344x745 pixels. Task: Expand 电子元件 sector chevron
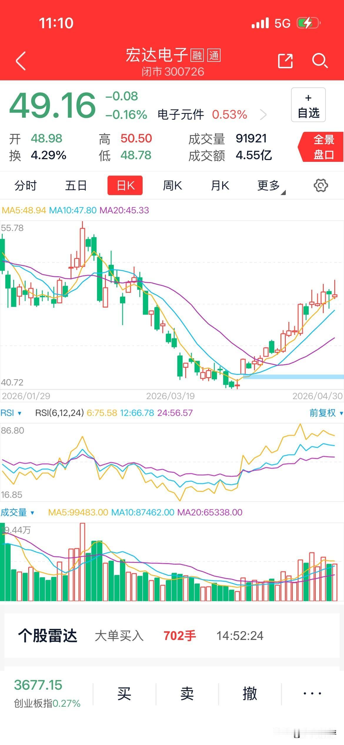pyautogui.click(x=263, y=114)
